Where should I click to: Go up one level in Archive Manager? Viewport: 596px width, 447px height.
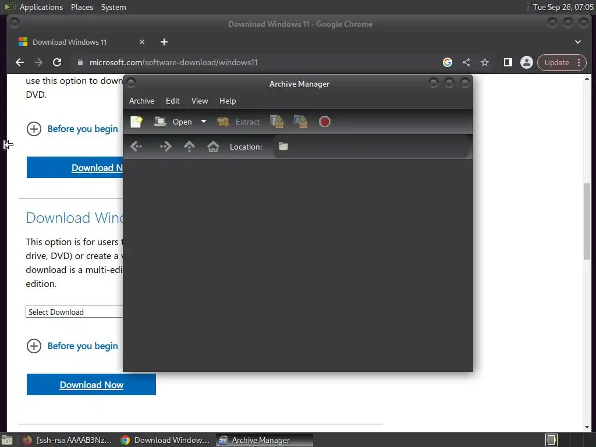189,146
